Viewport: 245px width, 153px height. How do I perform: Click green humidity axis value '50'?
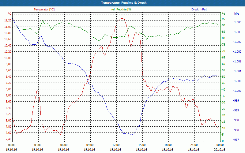click(224, 77)
